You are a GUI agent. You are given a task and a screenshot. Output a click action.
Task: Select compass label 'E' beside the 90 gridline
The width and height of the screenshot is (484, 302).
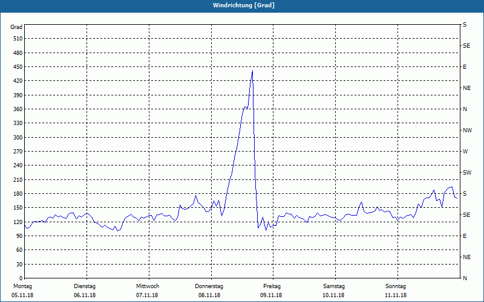(465, 236)
